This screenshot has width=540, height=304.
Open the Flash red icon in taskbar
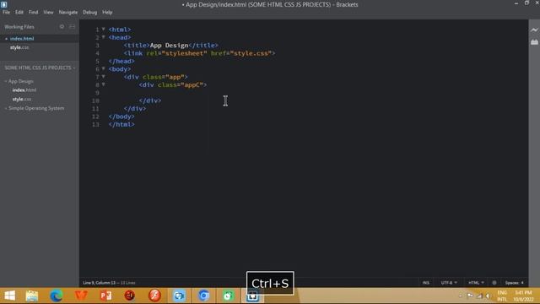(154, 296)
